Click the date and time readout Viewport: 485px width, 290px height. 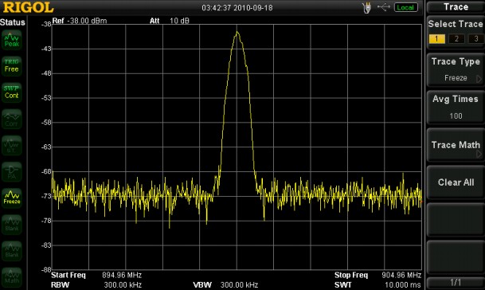[x=237, y=8]
